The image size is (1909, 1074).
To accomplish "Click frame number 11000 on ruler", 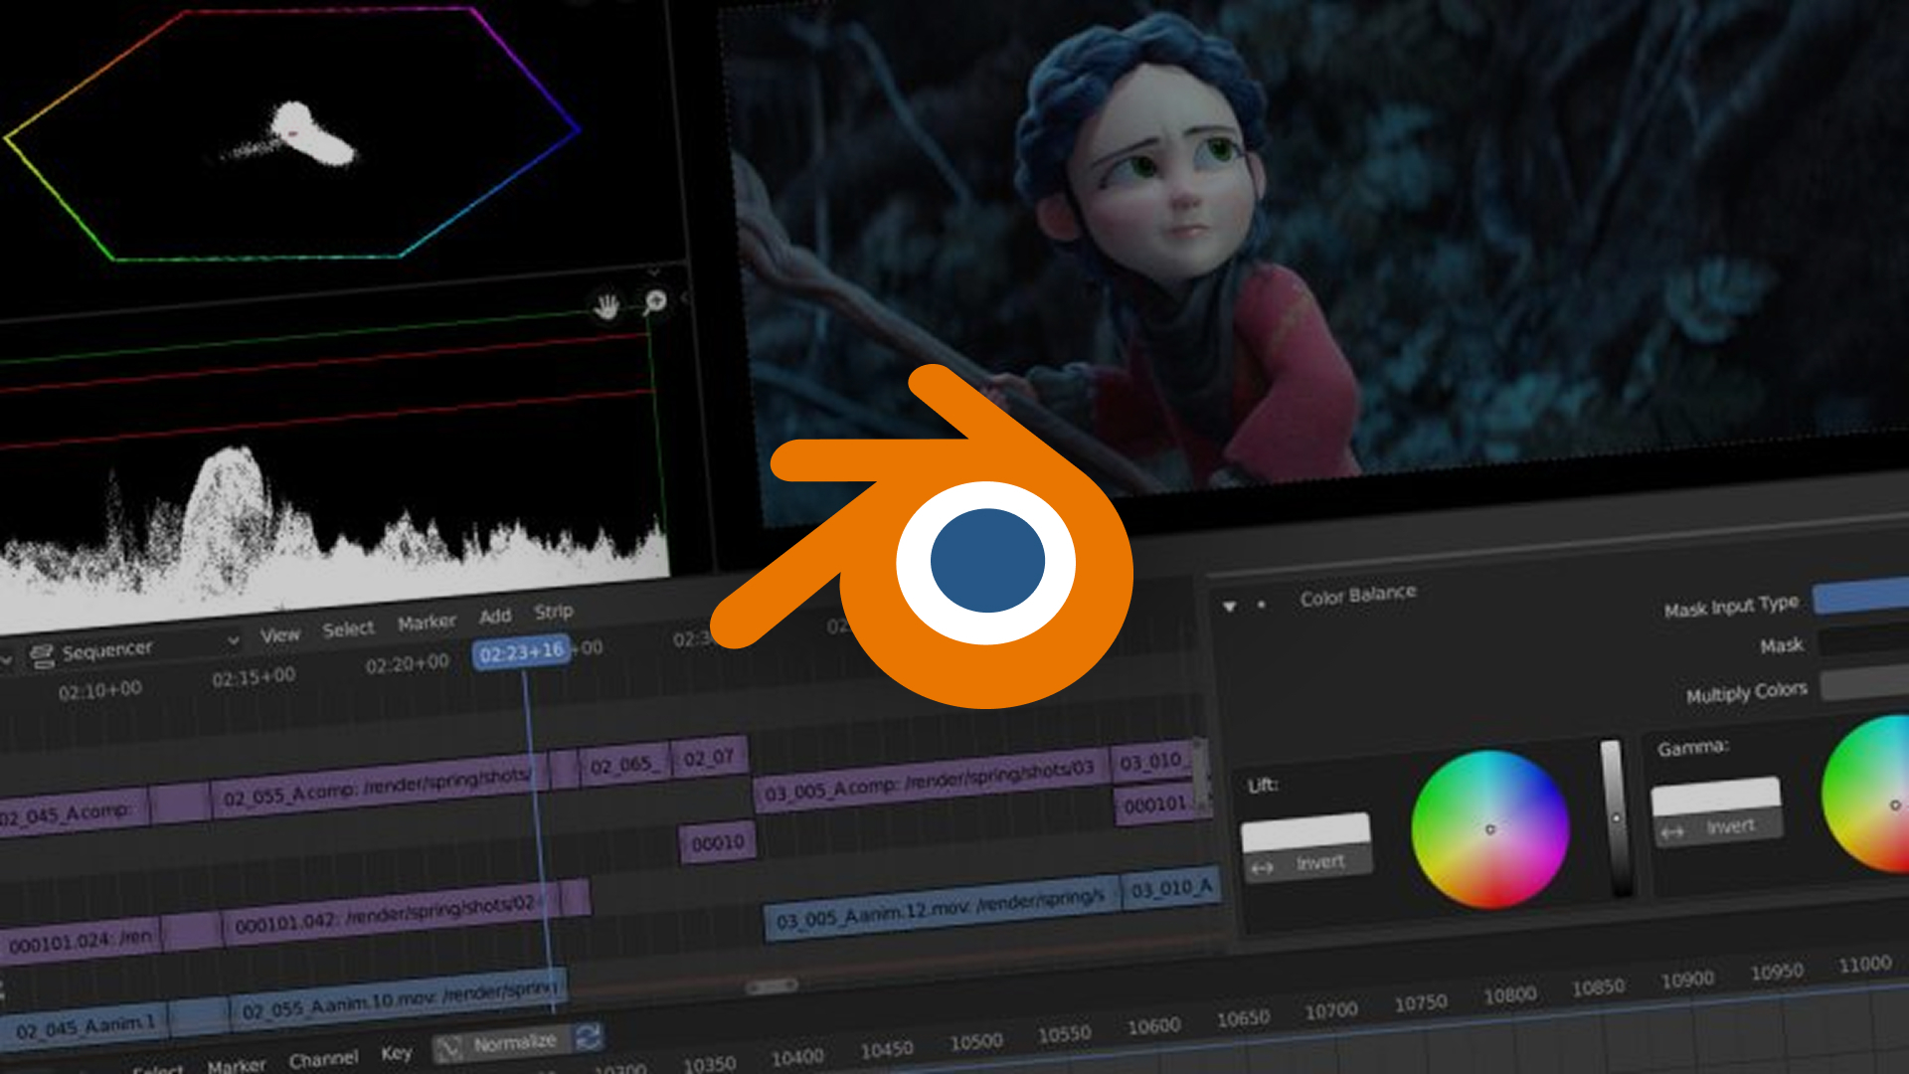I will pos(1864,964).
